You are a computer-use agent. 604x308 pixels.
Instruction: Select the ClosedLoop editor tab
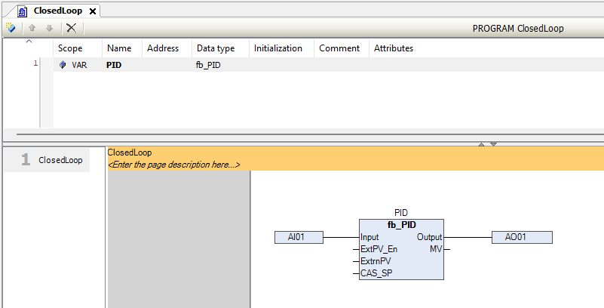(x=59, y=11)
